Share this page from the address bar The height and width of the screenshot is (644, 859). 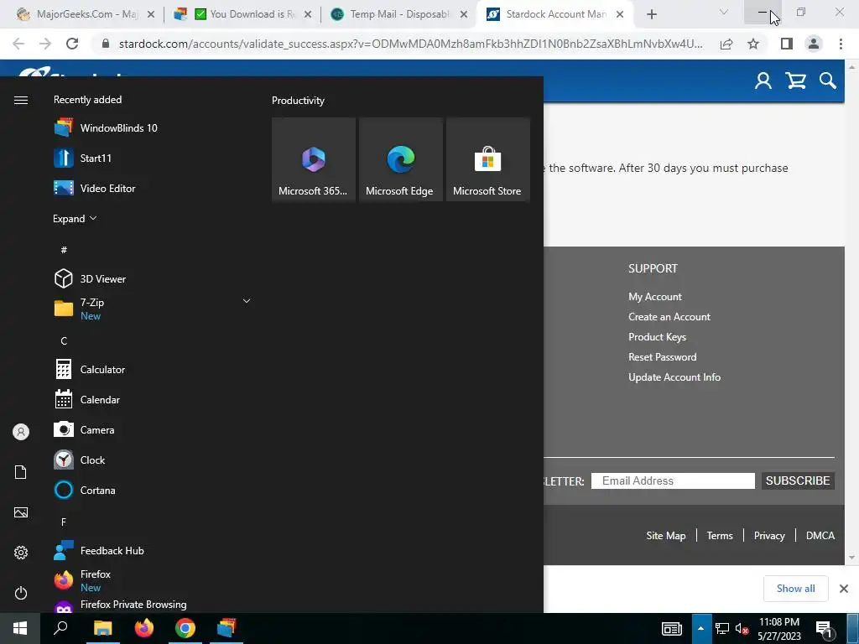click(726, 44)
